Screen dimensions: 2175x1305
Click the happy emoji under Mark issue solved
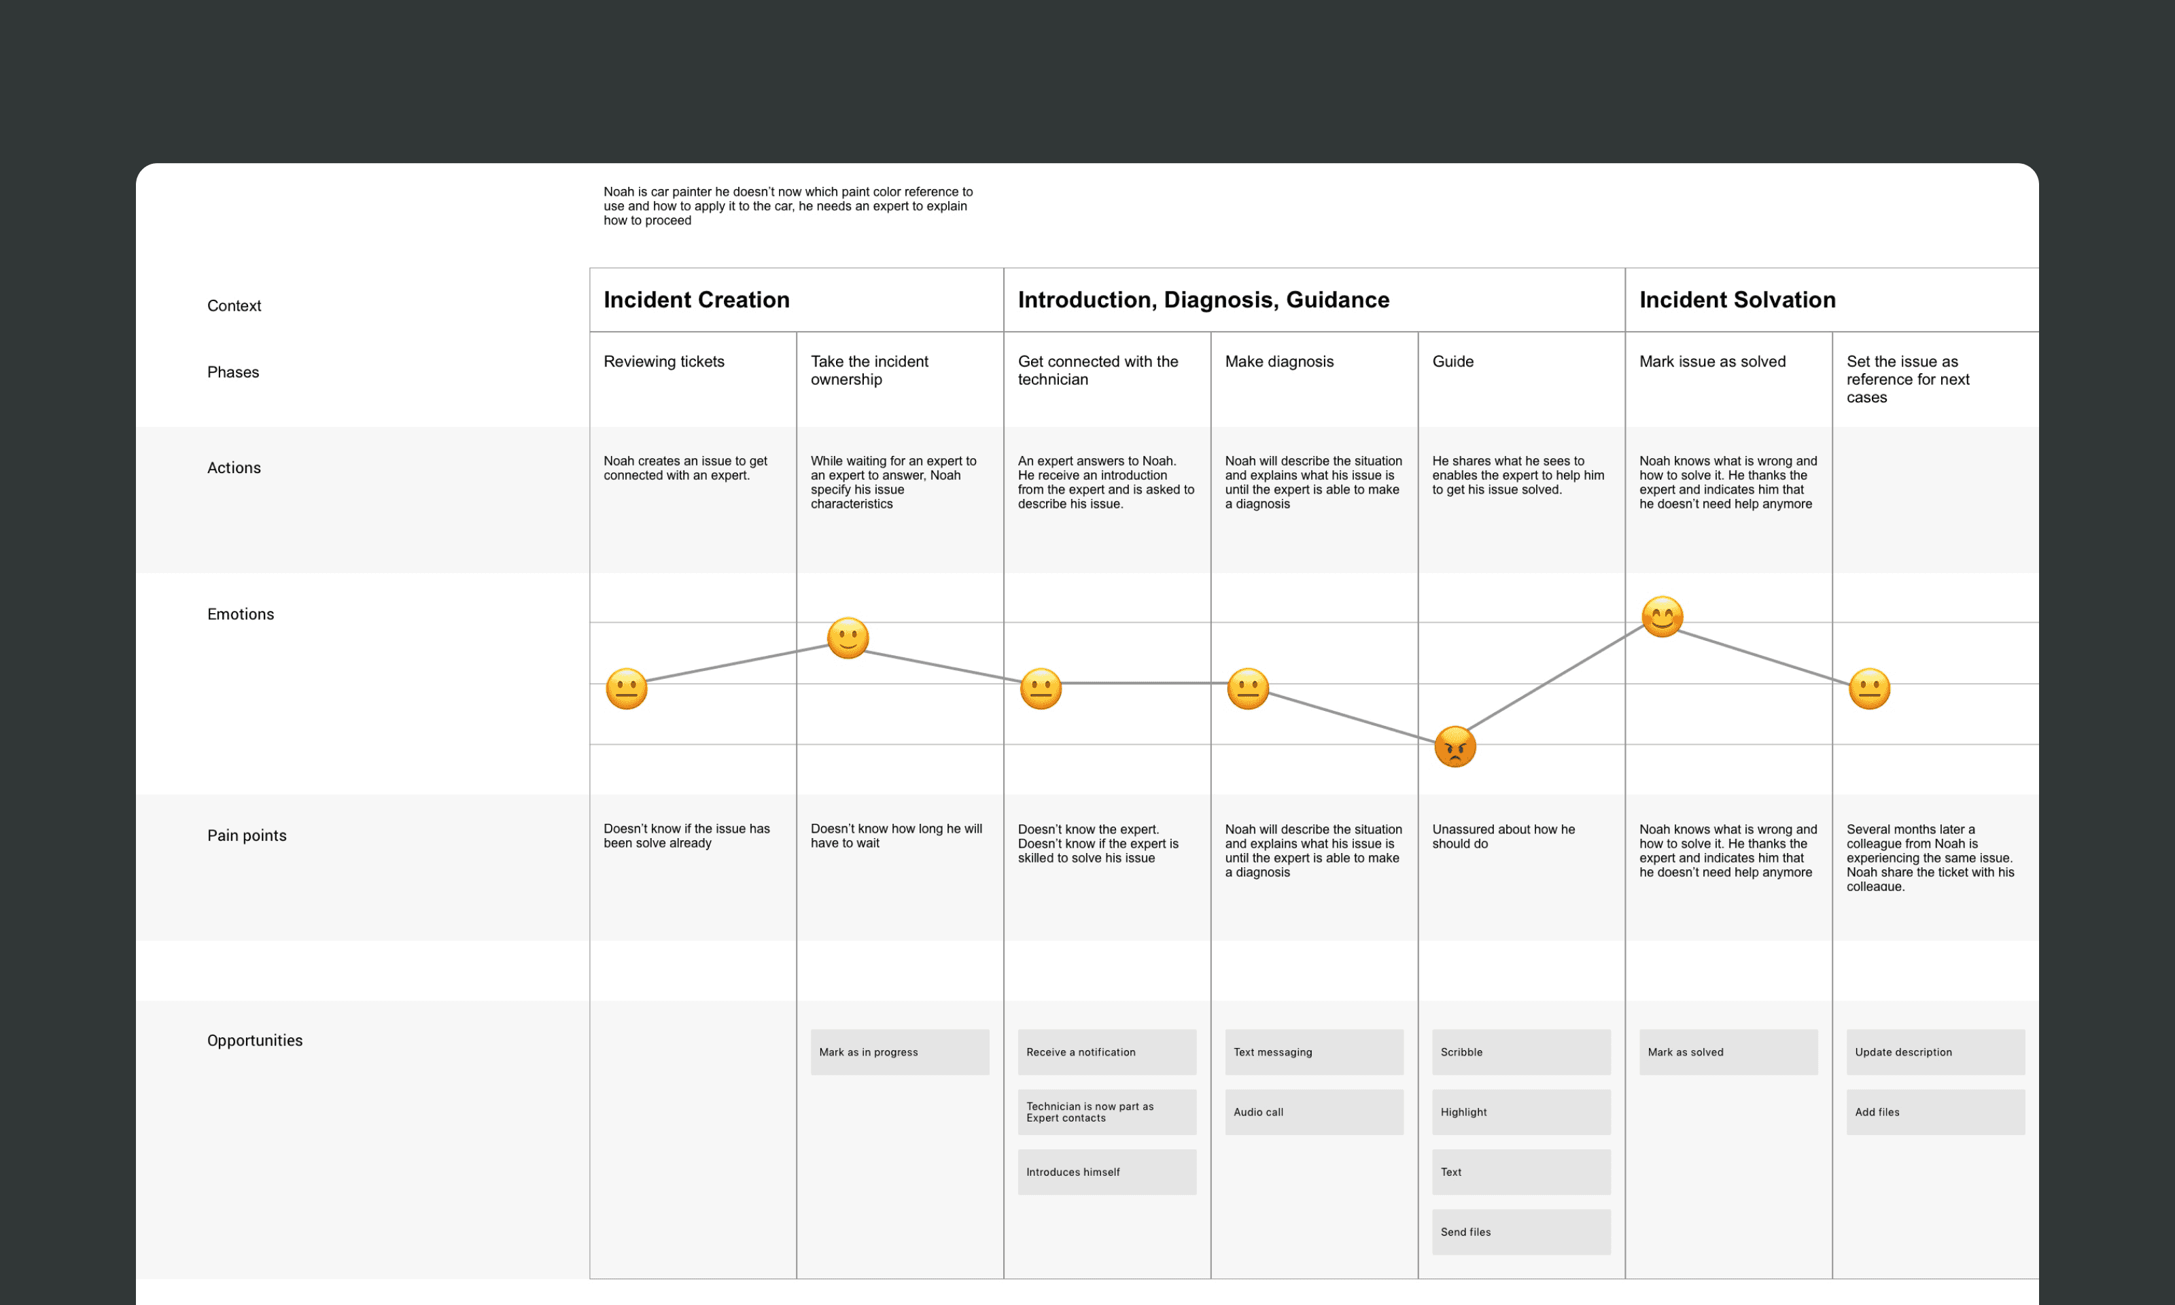pos(1662,616)
